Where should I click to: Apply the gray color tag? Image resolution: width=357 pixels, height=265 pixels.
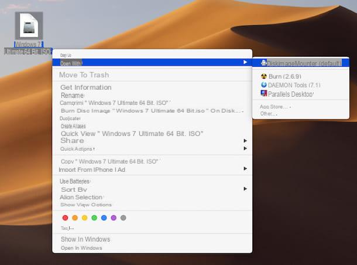pyautogui.click(x=123, y=218)
